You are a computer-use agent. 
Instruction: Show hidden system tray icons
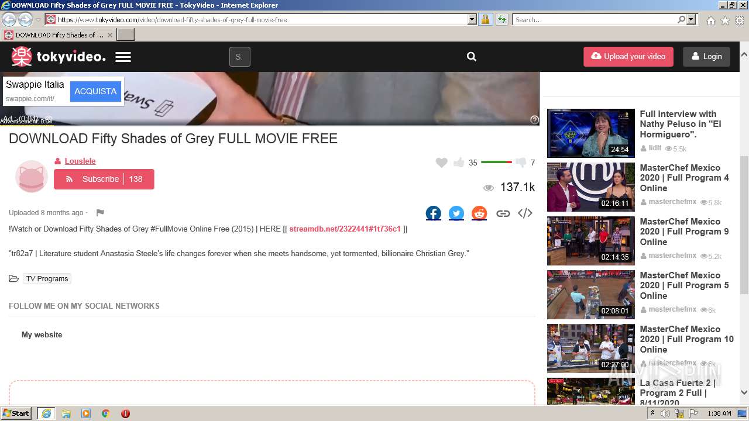pyautogui.click(x=652, y=413)
